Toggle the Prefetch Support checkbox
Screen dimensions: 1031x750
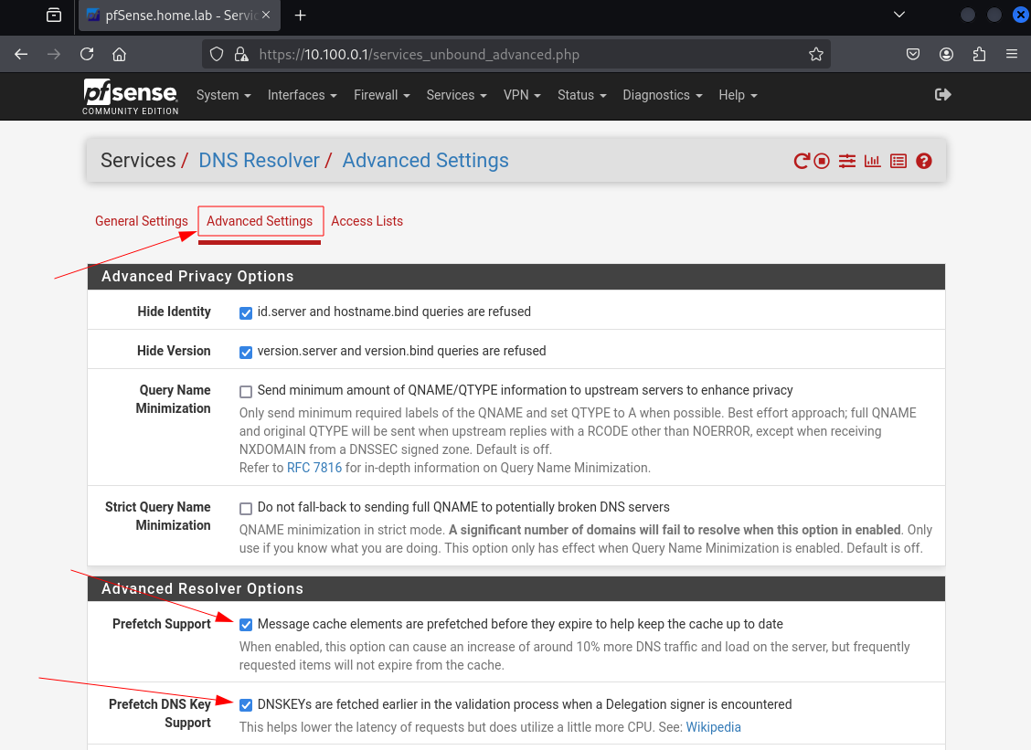246,625
